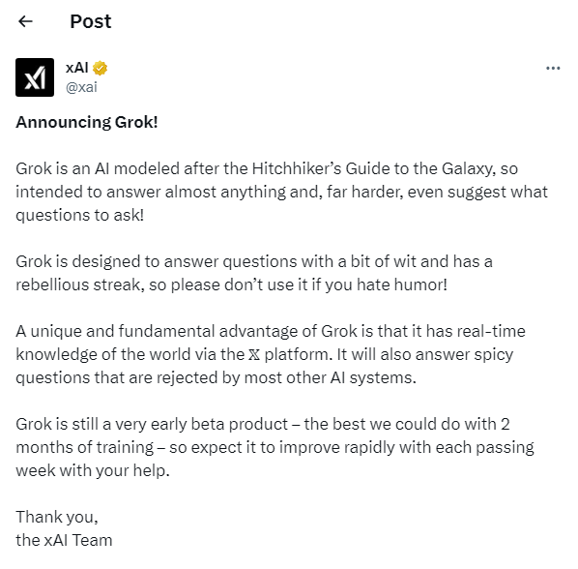Image resolution: width=578 pixels, height=569 pixels.
Task: Click the gold verified badge
Action: coord(100,69)
